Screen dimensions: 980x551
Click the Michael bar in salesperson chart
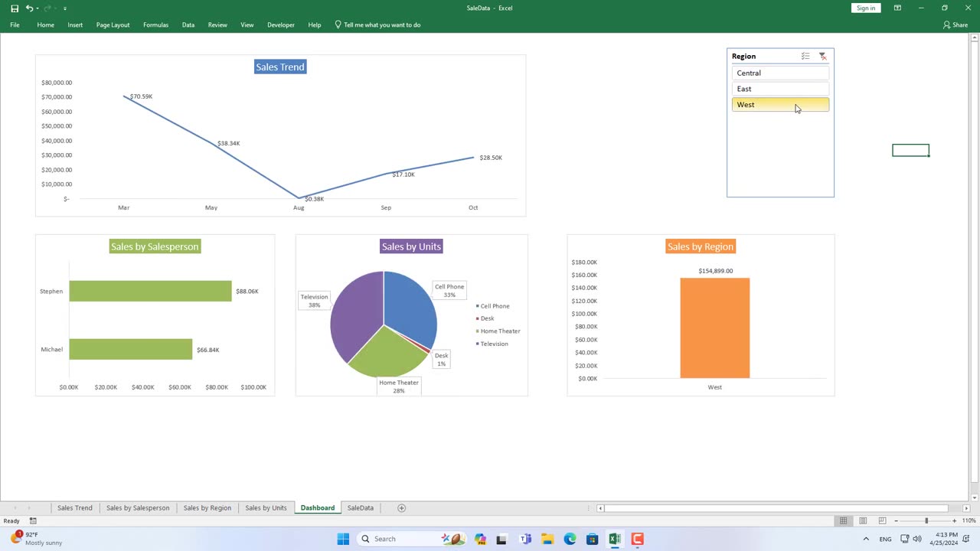[x=131, y=349]
